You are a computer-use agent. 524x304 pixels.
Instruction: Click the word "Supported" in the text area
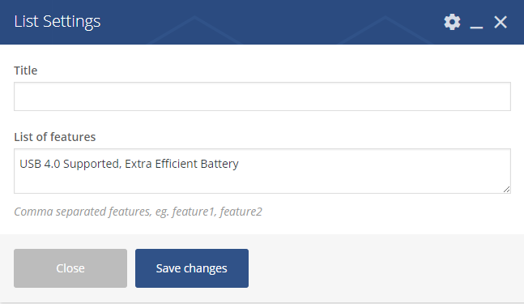point(92,165)
